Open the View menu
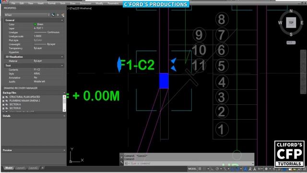The image size is (307, 173). coord(31,3)
